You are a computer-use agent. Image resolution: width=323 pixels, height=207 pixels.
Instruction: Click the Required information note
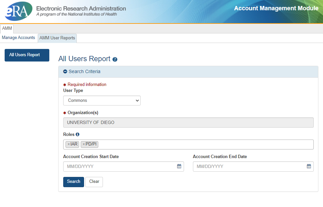click(x=87, y=84)
